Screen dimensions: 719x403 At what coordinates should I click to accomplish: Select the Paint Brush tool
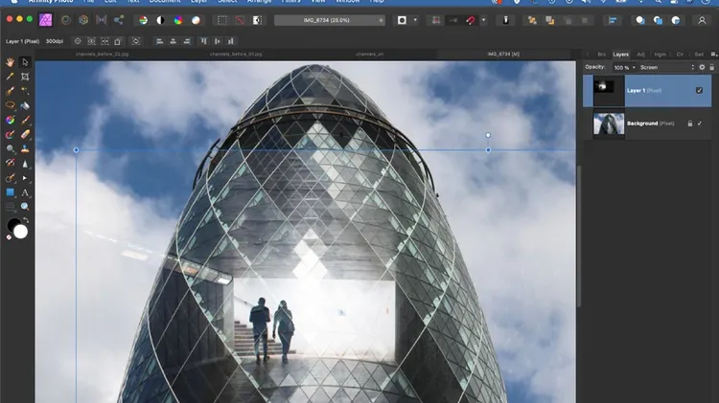[25, 120]
